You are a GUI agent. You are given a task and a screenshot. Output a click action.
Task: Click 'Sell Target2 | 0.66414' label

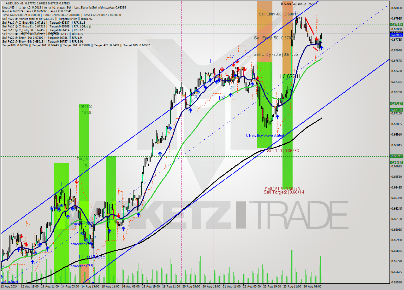(x=284, y=192)
